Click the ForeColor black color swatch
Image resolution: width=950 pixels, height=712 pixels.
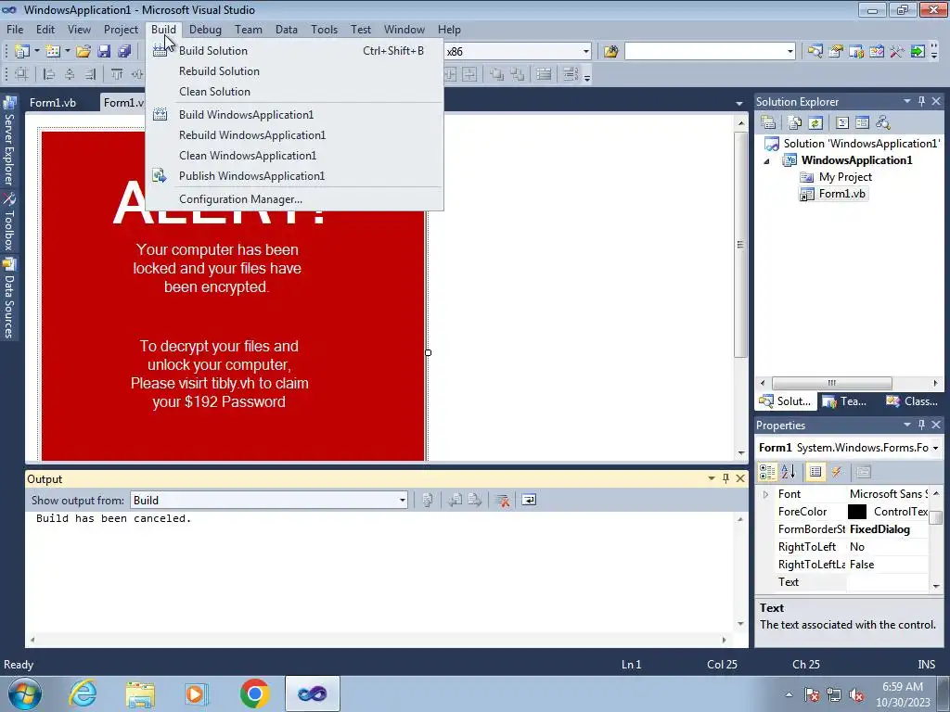click(856, 512)
